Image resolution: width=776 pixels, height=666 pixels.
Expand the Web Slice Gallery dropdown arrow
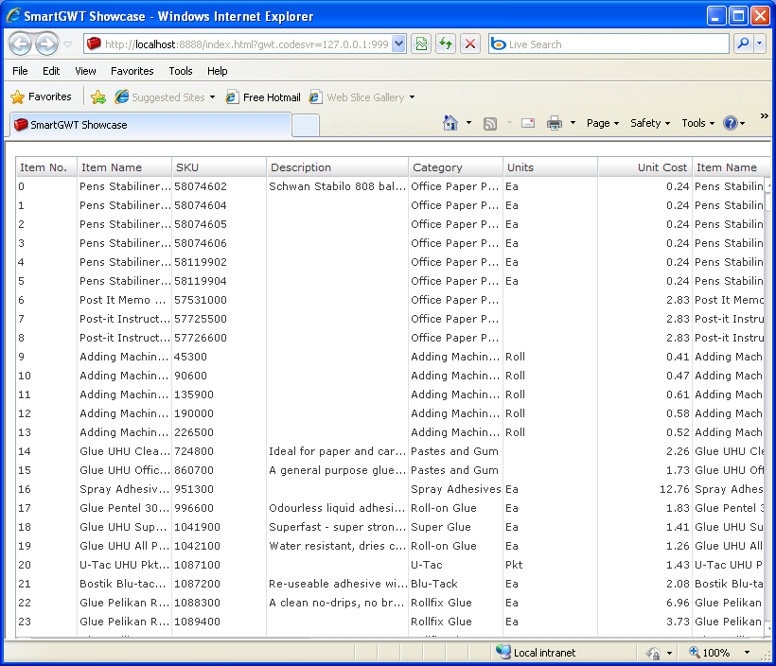click(412, 97)
